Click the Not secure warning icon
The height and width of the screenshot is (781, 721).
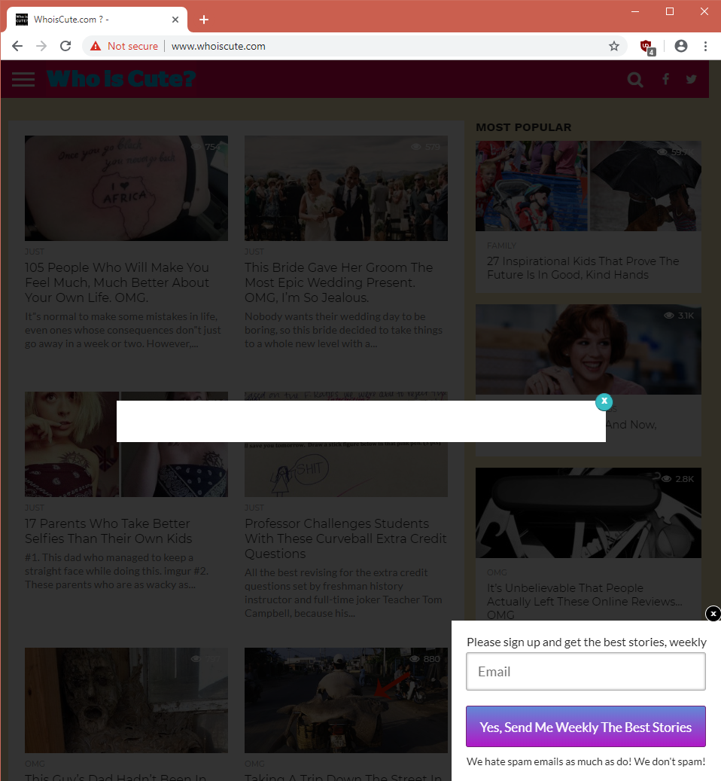point(96,47)
